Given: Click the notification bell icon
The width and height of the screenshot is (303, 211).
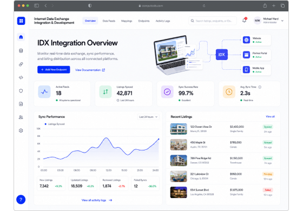Looking at the screenshot, I should click(x=244, y=21).
